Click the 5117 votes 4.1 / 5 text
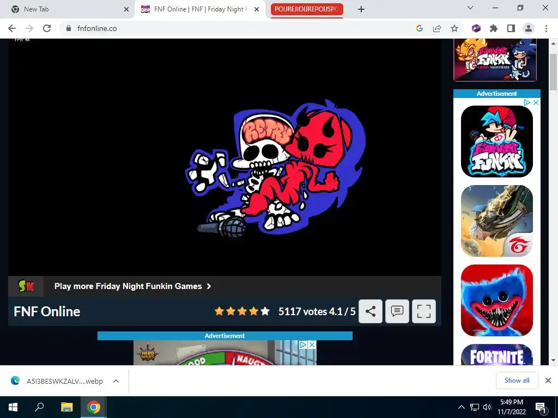The image size is (558, 418). click(317, 312)
